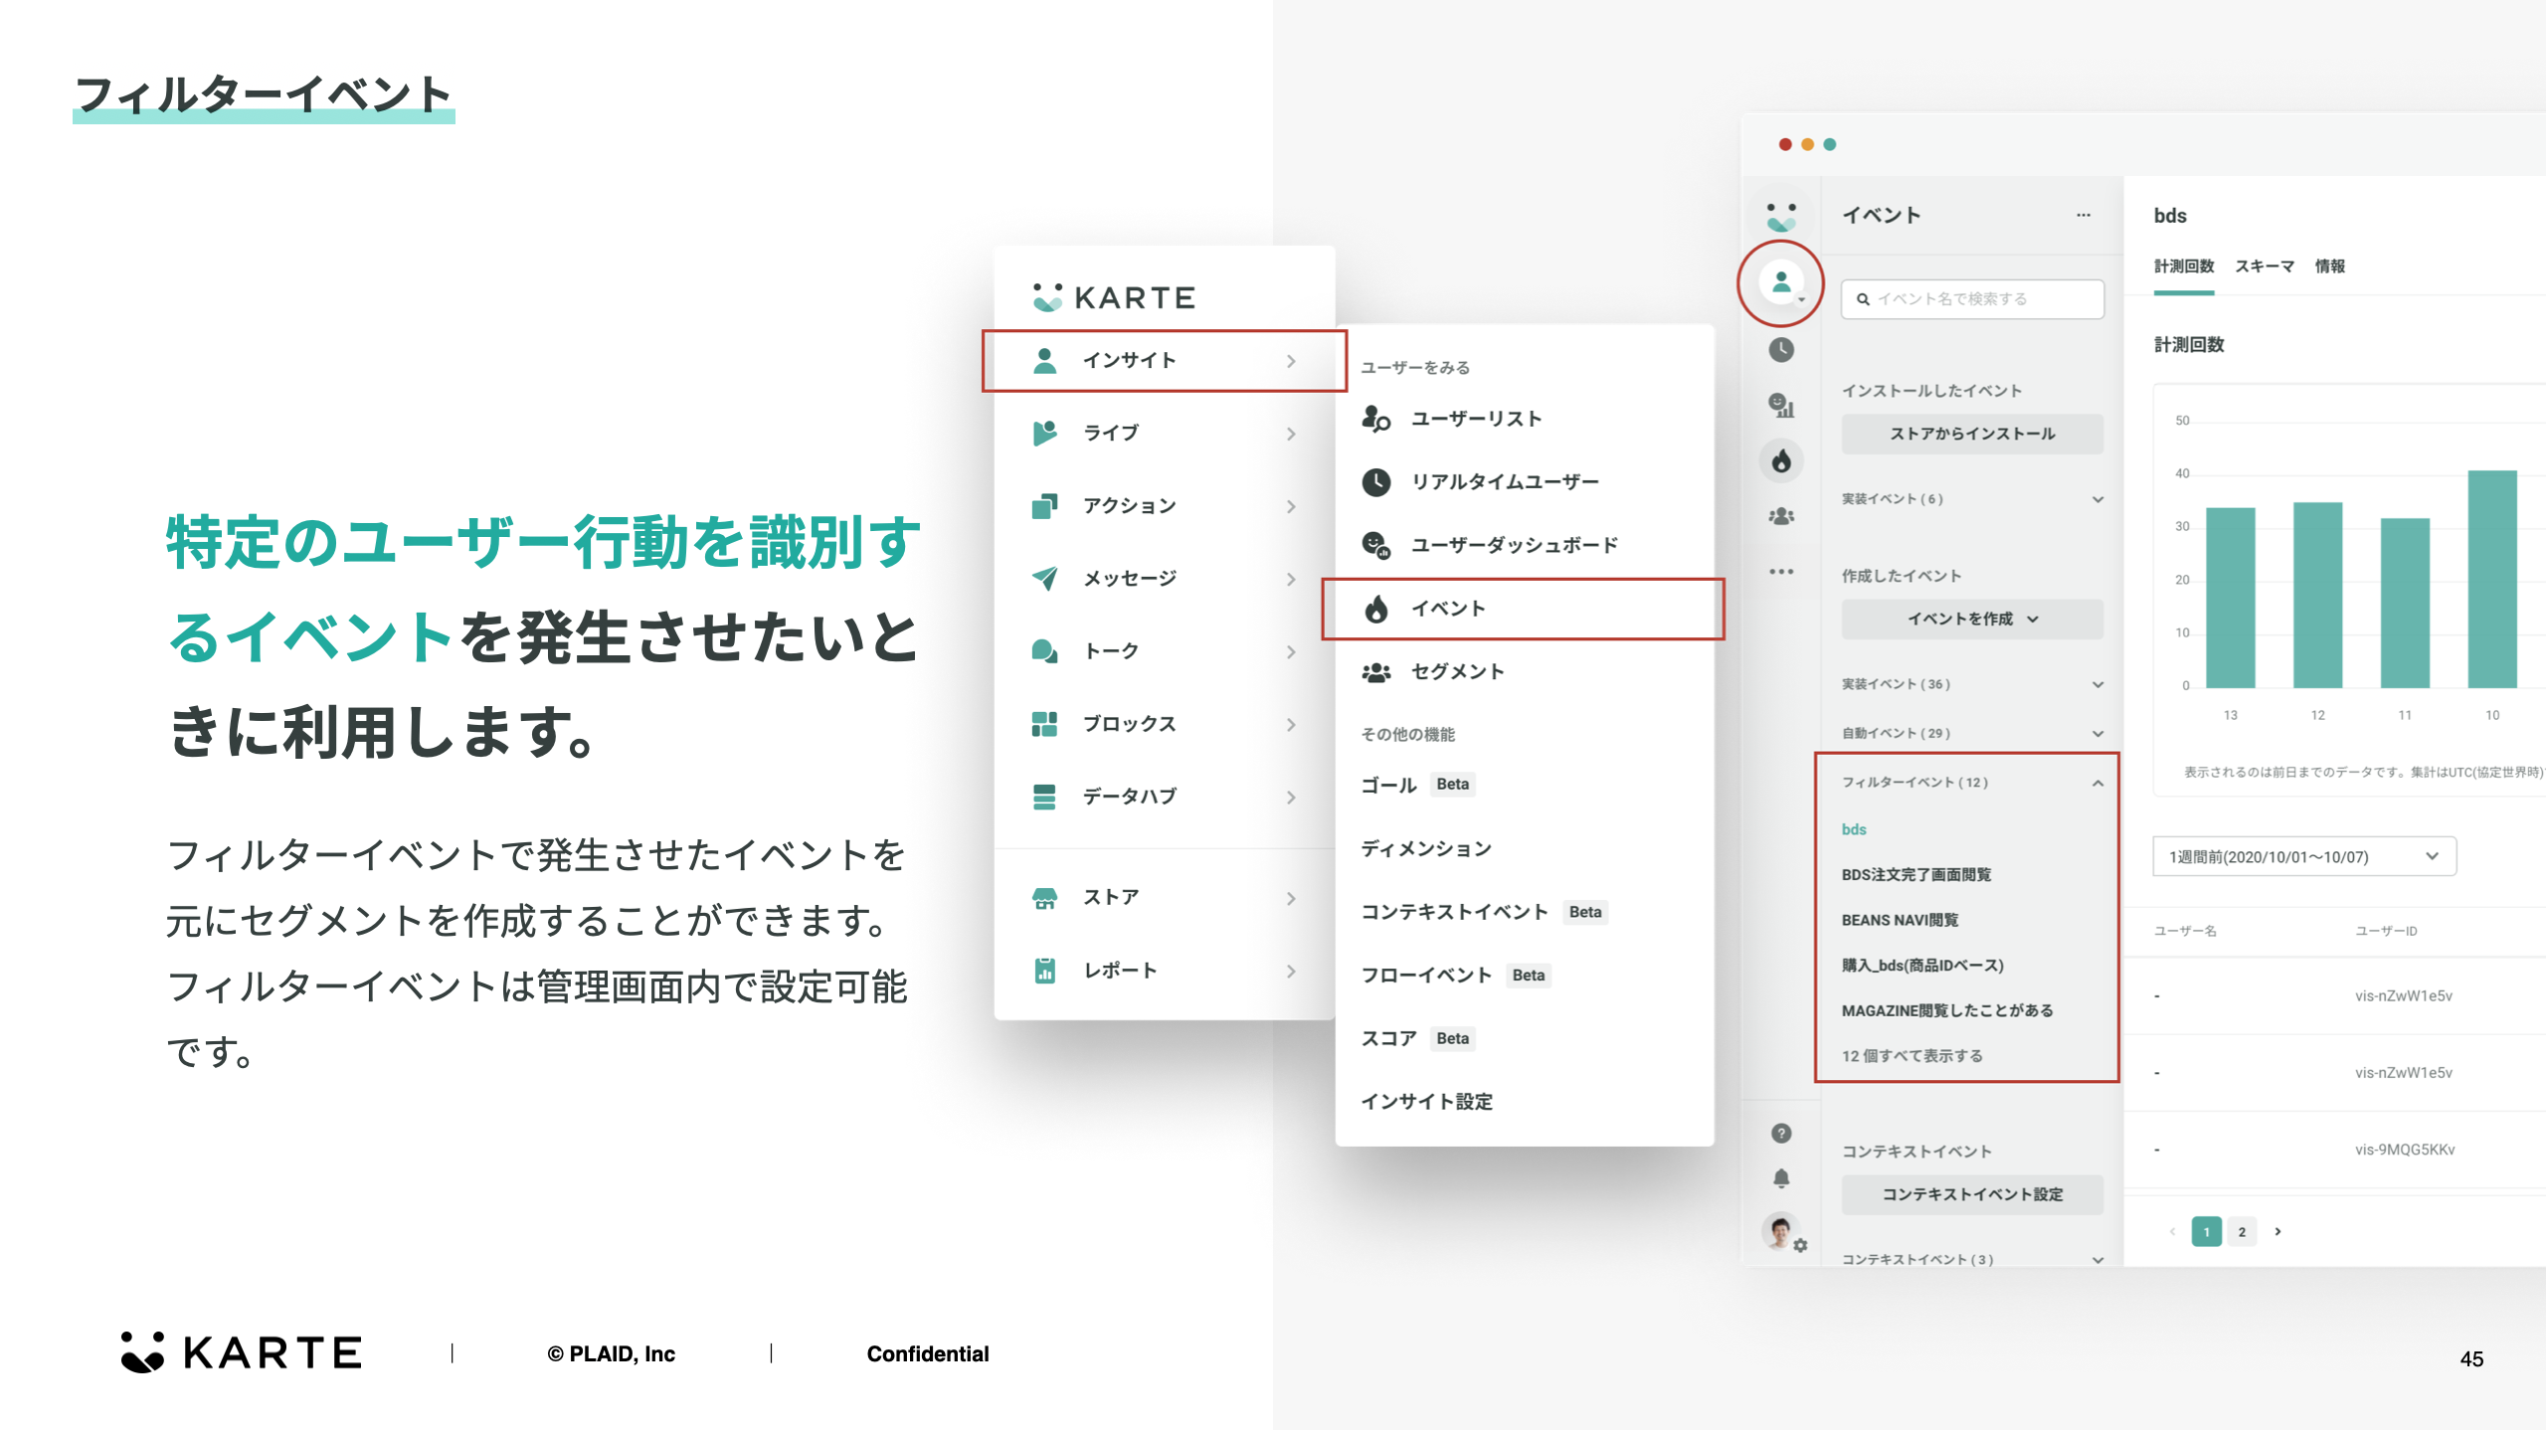The image size is (2546, 1430).
Task: Click the user dashboard icon in submenu
Action: pyautogui.click(x=1375, y=545)
